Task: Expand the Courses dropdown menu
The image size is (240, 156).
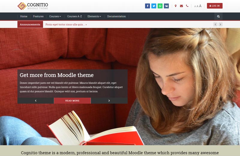Action: click(x=55, y=16)
